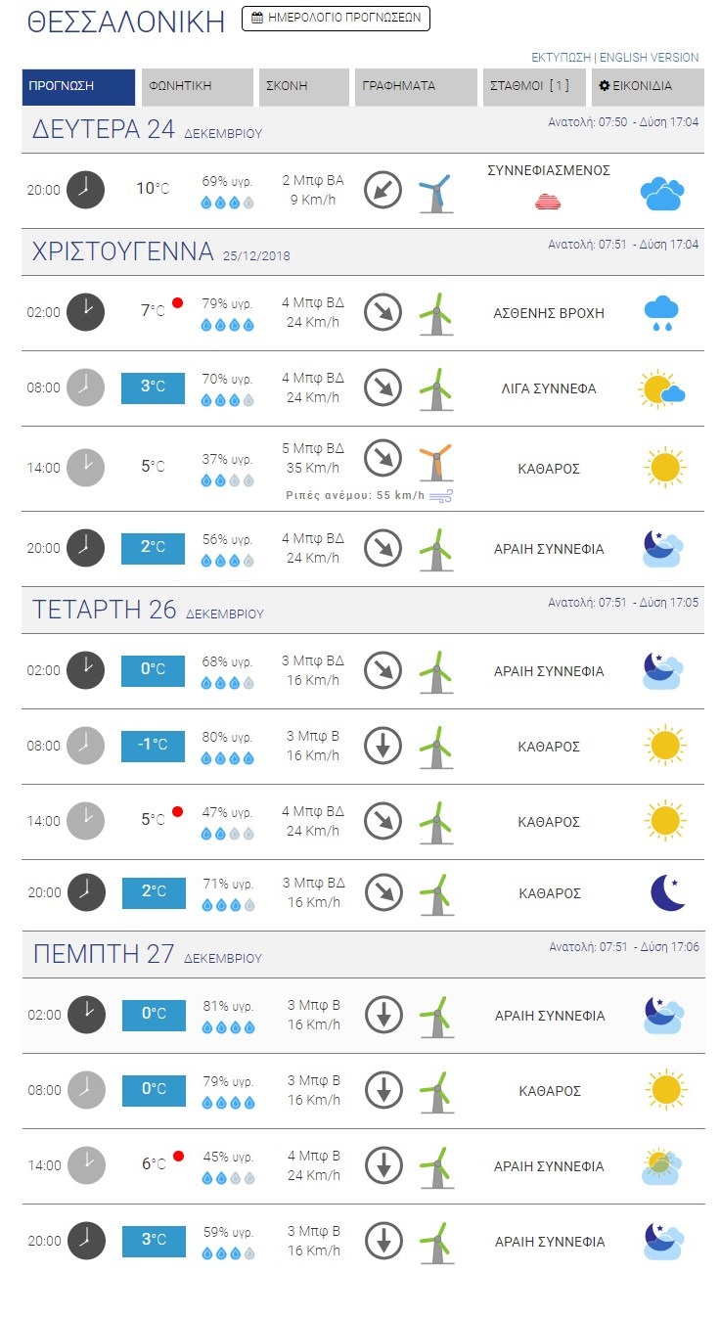
Task: Click the clock icon for Christmas 02:00
Action: click(x=85, y=312)
